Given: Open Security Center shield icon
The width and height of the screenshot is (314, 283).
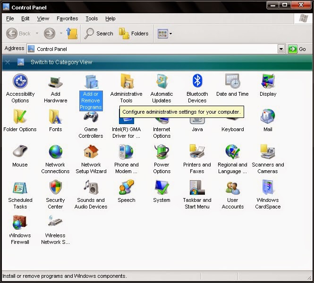Looking at the screenshot, I should [x=55, y=187].
